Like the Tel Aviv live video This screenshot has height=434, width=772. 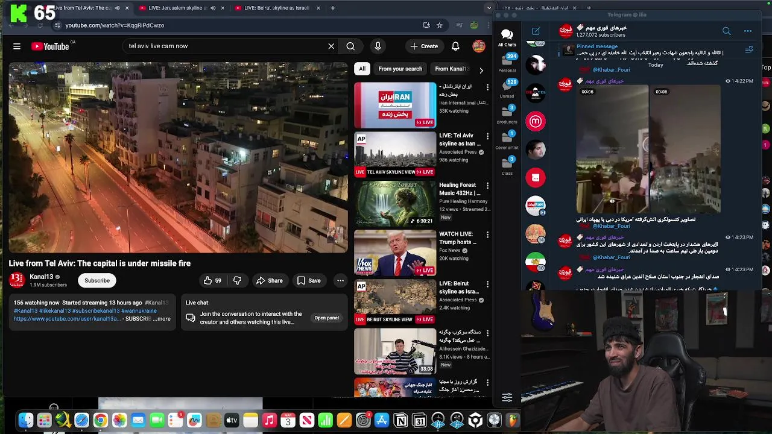212,280
